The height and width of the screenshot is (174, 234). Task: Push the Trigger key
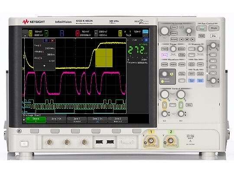click(165, 49)
